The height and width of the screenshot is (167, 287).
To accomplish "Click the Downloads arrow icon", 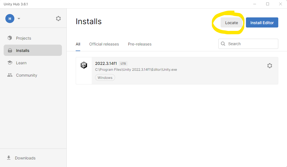I will click(9, 158).
